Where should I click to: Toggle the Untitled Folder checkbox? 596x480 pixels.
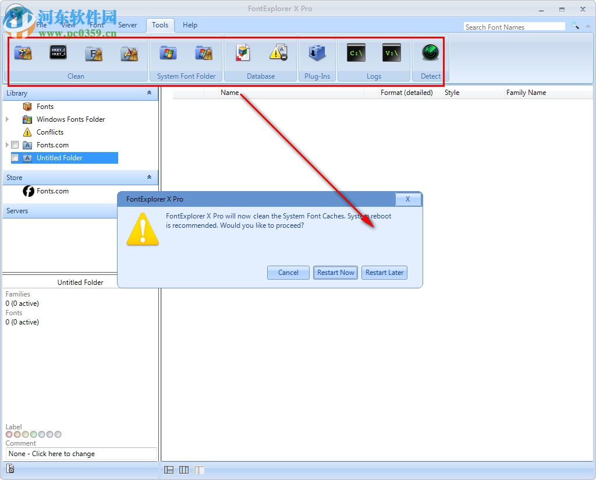pyautogui.click(x=15, y=157)
